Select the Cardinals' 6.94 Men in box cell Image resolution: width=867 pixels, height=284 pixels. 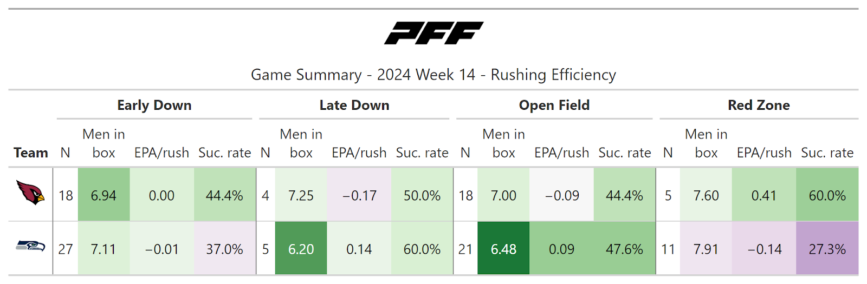coord(103,195)
